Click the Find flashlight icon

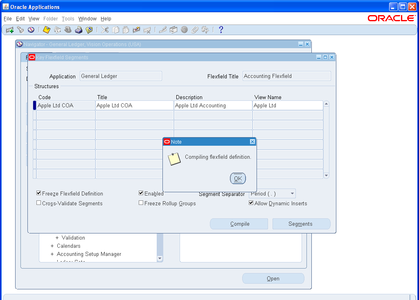(x=20, y=29)
